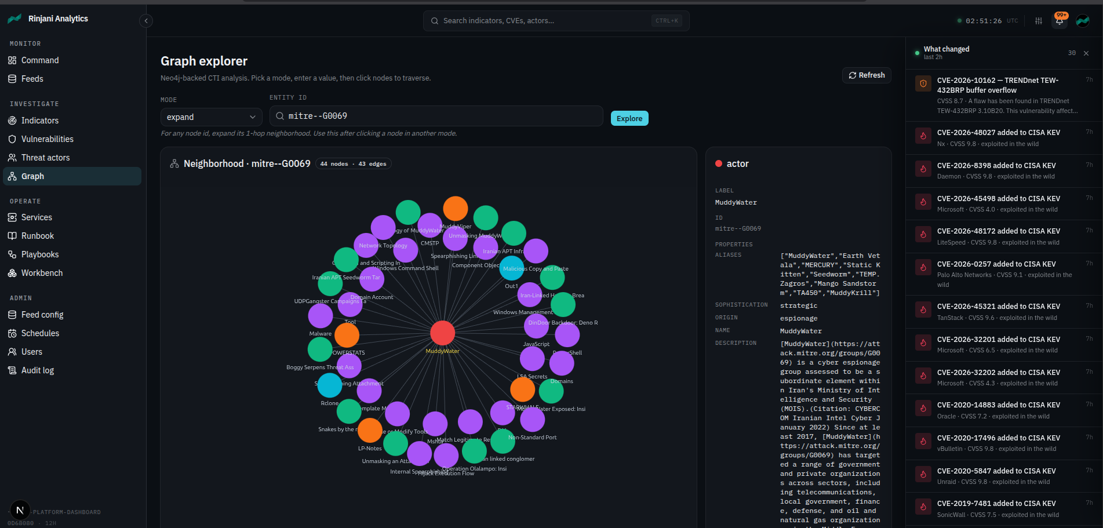
Task: Click the flame icon for CVE-2020-14883
Action: pos(923,409)
